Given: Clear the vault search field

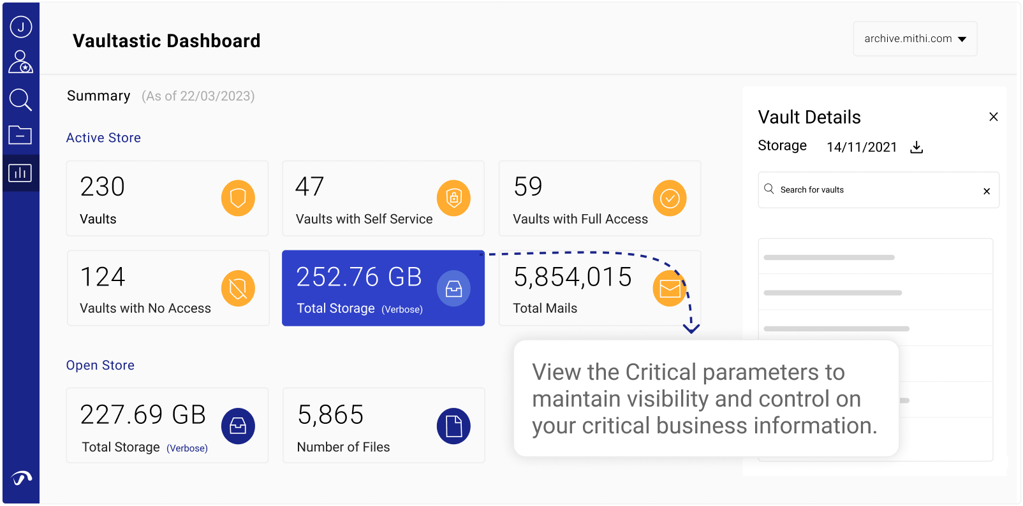Looking at the screenshot, I should coord(986,191).
